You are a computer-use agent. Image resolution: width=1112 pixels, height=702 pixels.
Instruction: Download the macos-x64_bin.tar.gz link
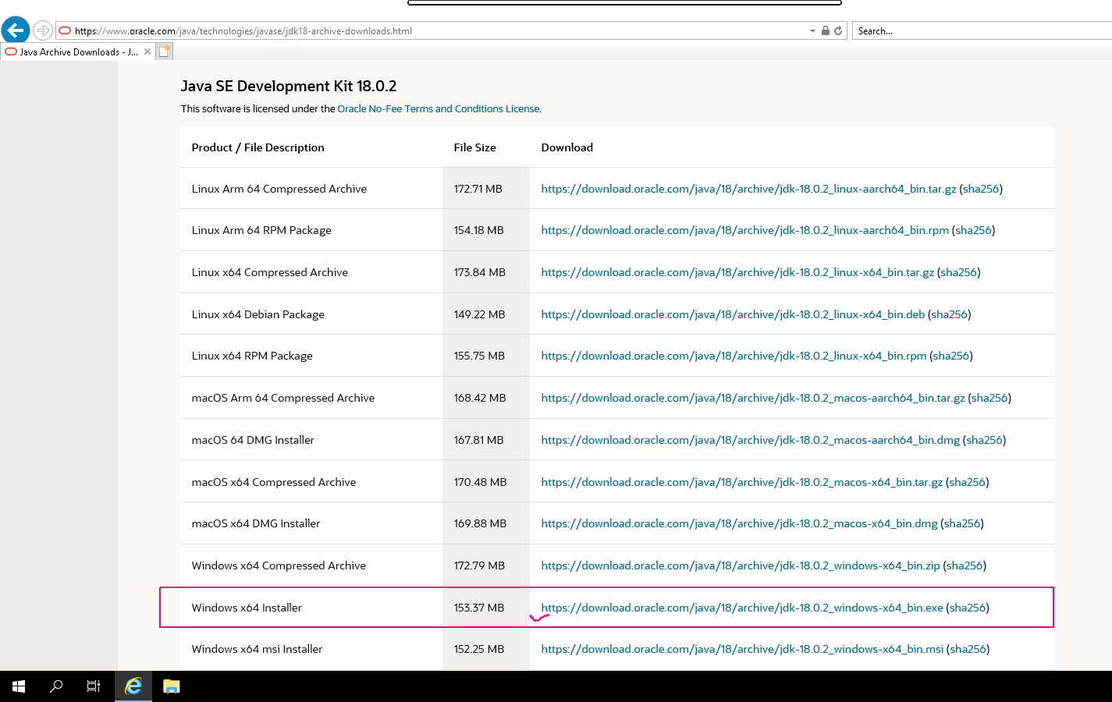pos(741,482)
